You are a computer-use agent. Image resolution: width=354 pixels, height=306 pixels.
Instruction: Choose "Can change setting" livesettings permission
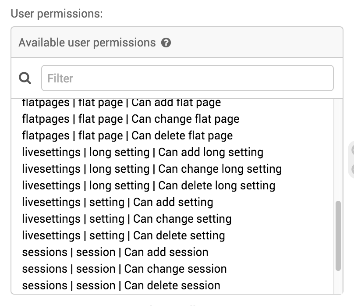[127, 219]
